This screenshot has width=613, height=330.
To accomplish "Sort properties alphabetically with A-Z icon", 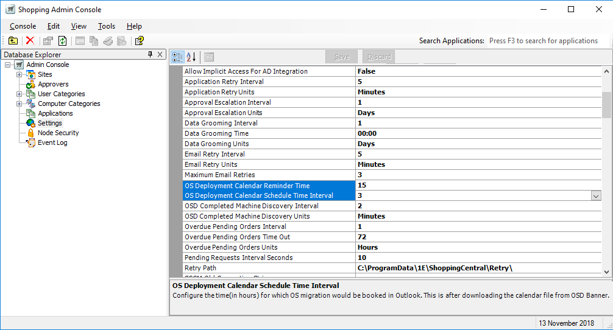I will 191,57.
